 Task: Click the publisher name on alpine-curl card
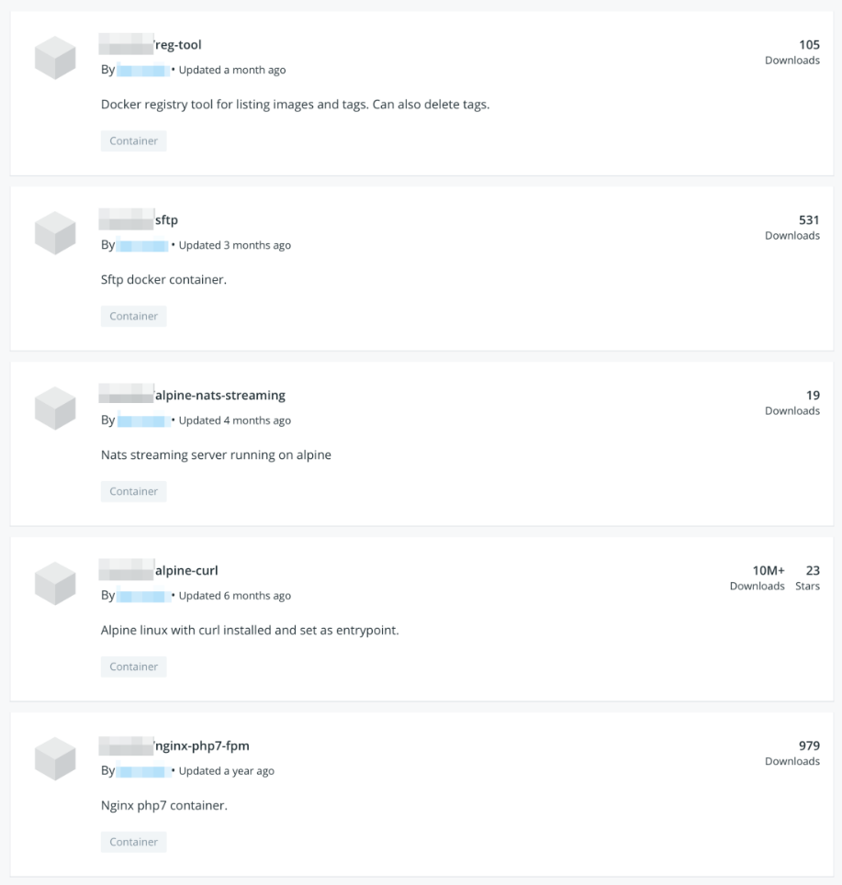click(143, 596)
